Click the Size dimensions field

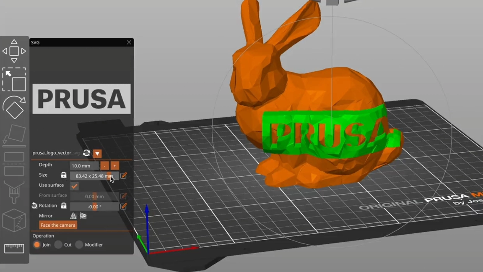(x=94, y=176)
